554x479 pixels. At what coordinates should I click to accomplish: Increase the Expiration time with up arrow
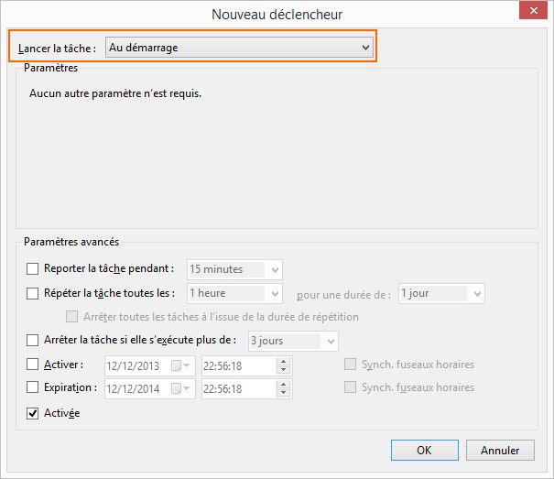283,385
